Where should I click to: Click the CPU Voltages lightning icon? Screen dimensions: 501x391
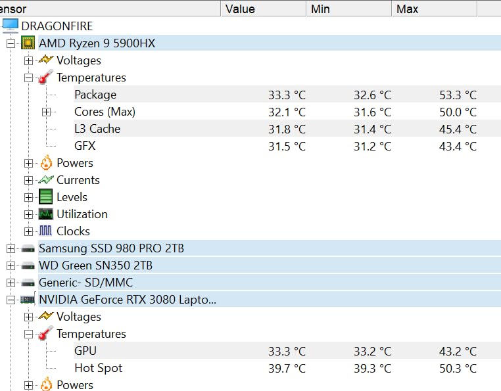tap(45, 60)
